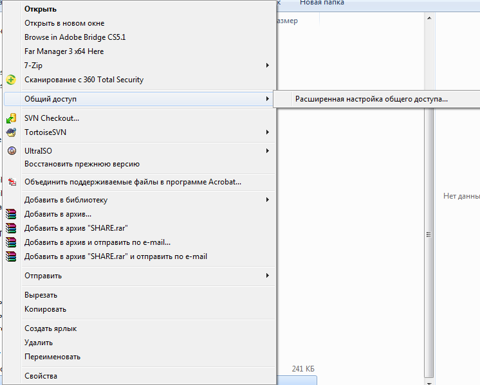Image resolution: width=480 pixels, height=385 pixels.
Task: Select Добавить в архив... entry
Action: tap(139, 214)
